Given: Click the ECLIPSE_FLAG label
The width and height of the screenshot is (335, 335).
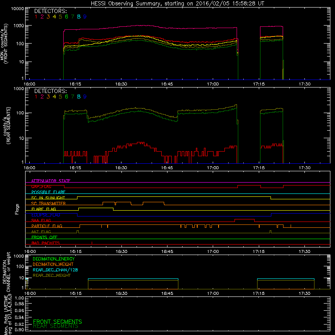Looking at the screenshot, I should point(46,215).
